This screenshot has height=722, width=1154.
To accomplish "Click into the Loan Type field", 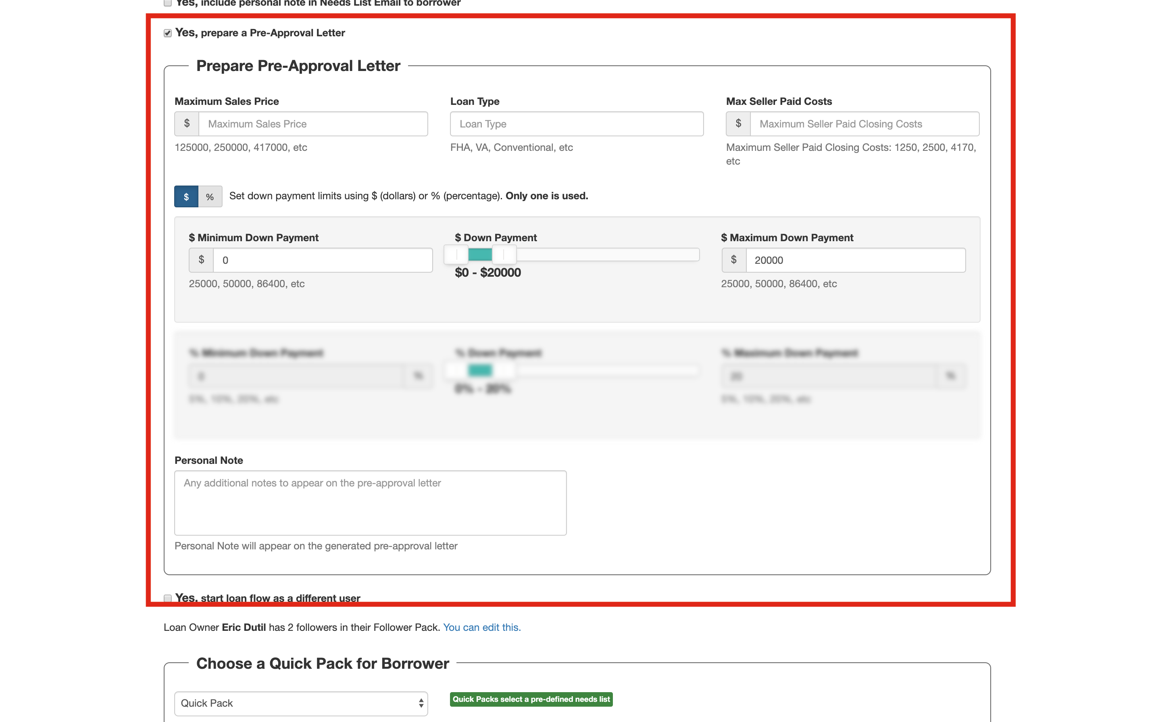I will pyautogui.click(x=576, y=124).
